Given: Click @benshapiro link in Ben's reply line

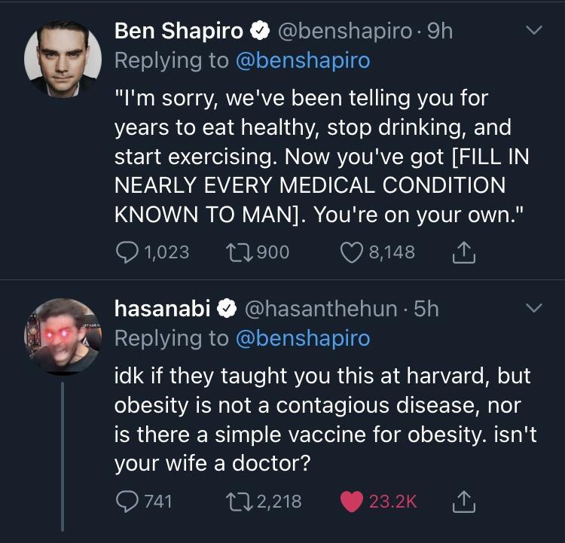Looking at the screenshot, I should click(303, 61).
